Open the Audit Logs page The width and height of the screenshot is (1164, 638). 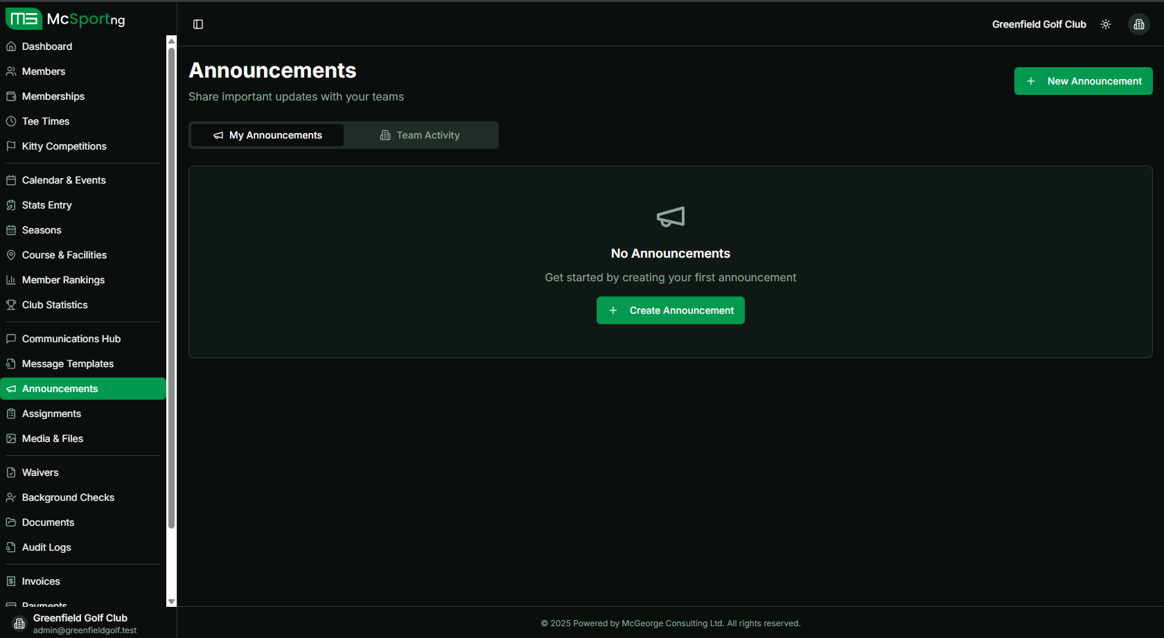46,547
